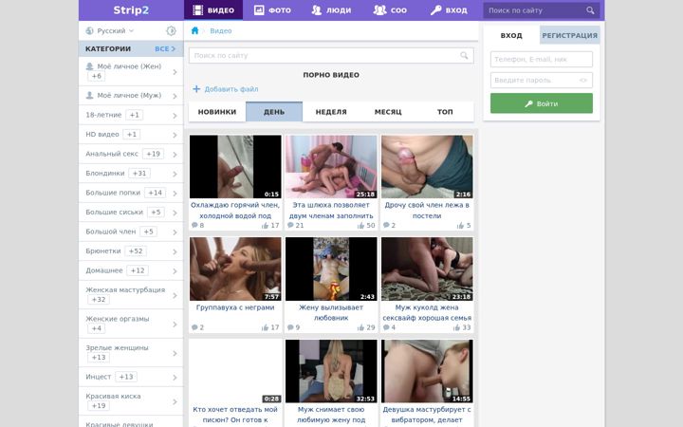Switch to the МЕСЯЦ tab
This screenshot has height=427, width=683.
point(388,112)
